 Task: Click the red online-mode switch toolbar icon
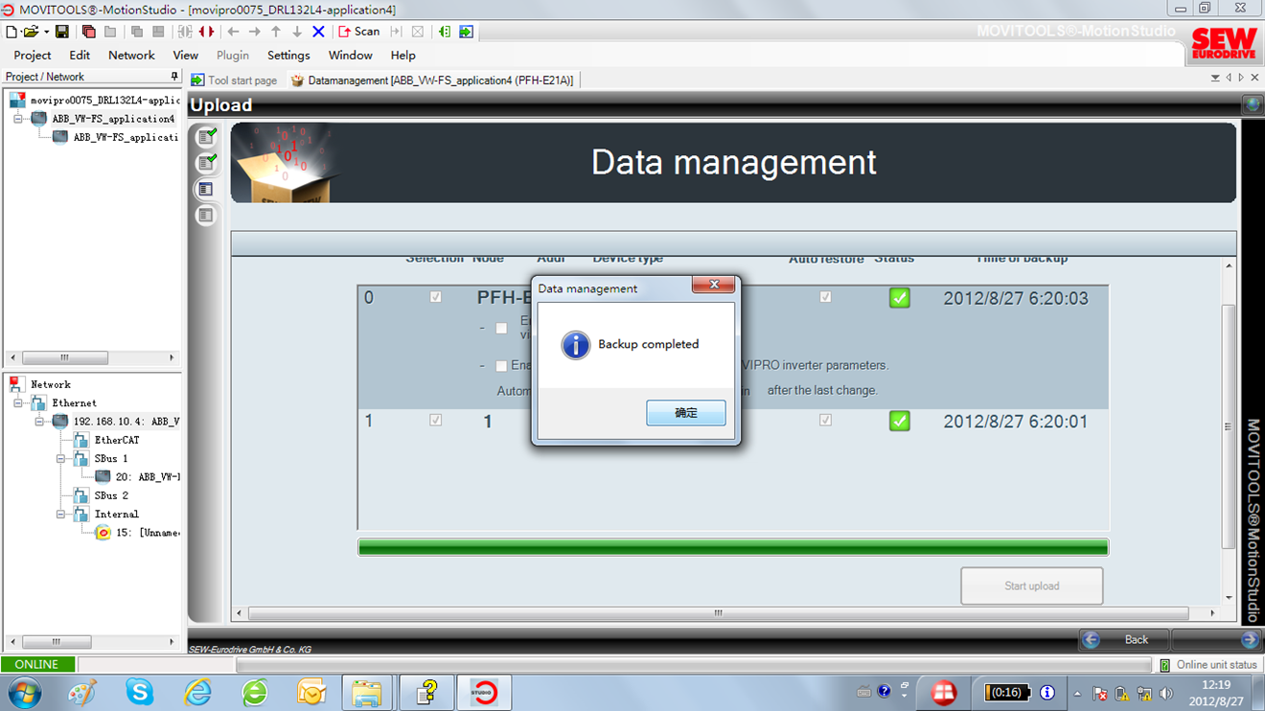pos(206,32)
